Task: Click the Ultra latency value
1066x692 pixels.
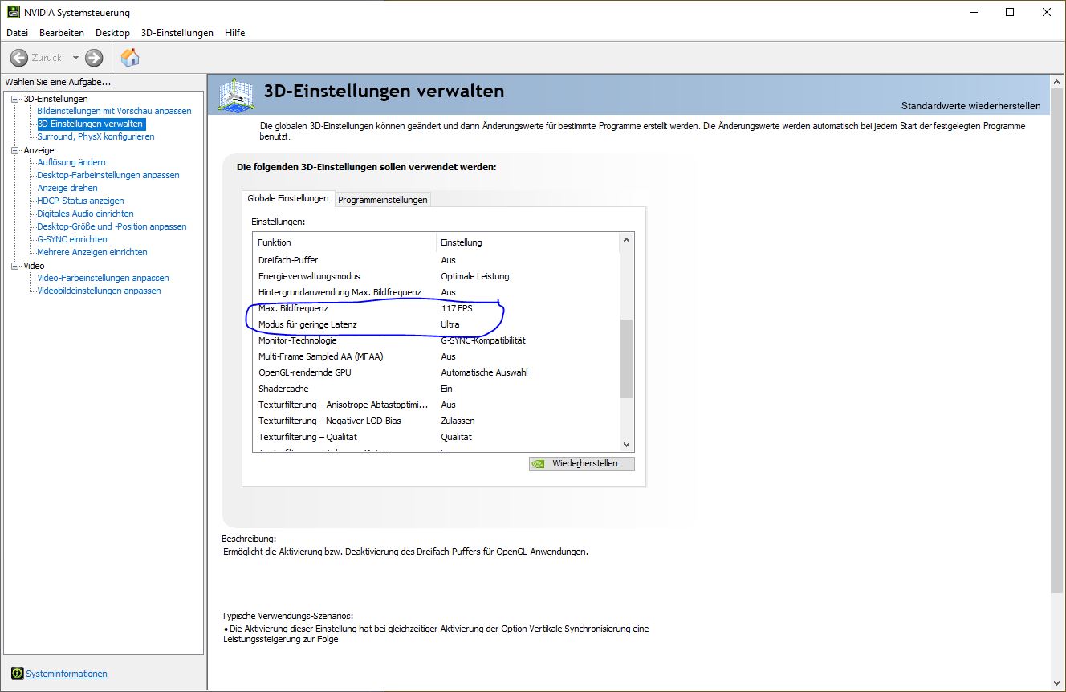Action: pyautogui.click(x=450, y=324)
